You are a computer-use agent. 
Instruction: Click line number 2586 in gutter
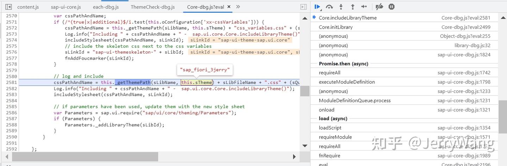click(11, 112)
